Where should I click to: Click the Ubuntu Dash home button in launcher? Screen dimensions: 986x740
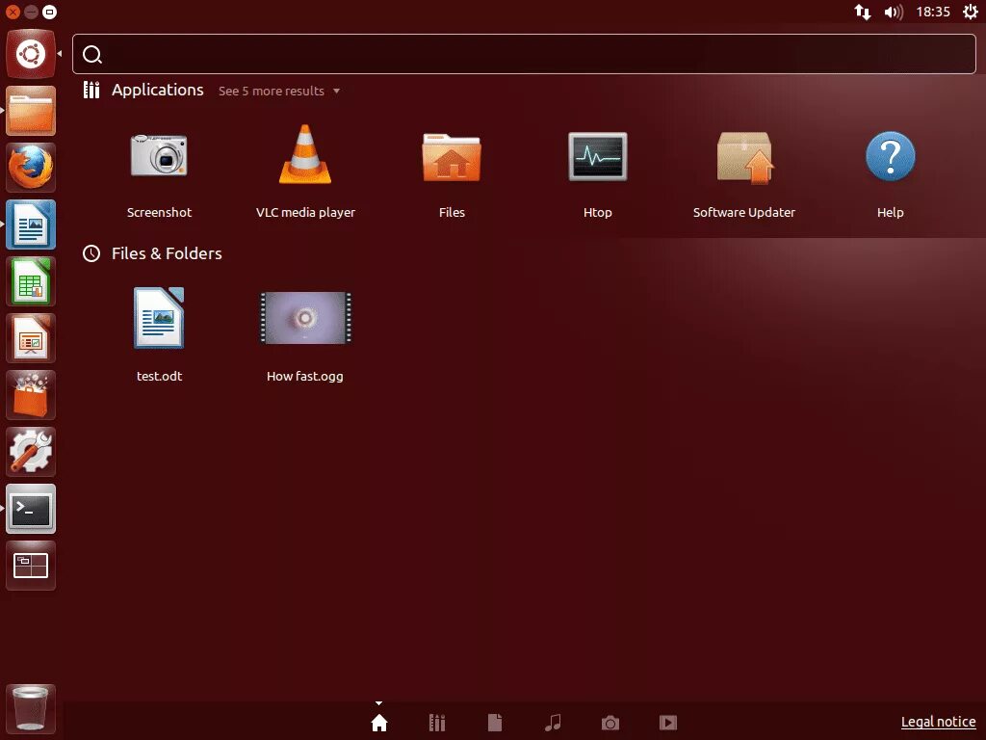pyautogui.click(x=31, y=54)
